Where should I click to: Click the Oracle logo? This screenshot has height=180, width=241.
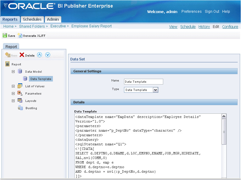click(x=29, y=6)
